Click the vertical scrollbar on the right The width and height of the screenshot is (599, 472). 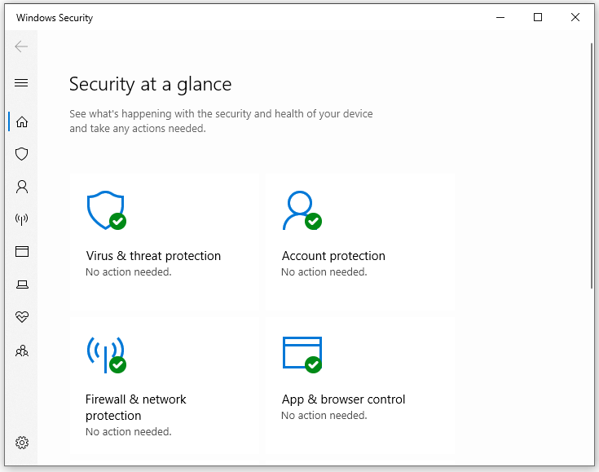[x=592, y=163]
